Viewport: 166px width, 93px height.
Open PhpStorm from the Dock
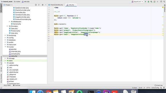click(x=106, y=91)
